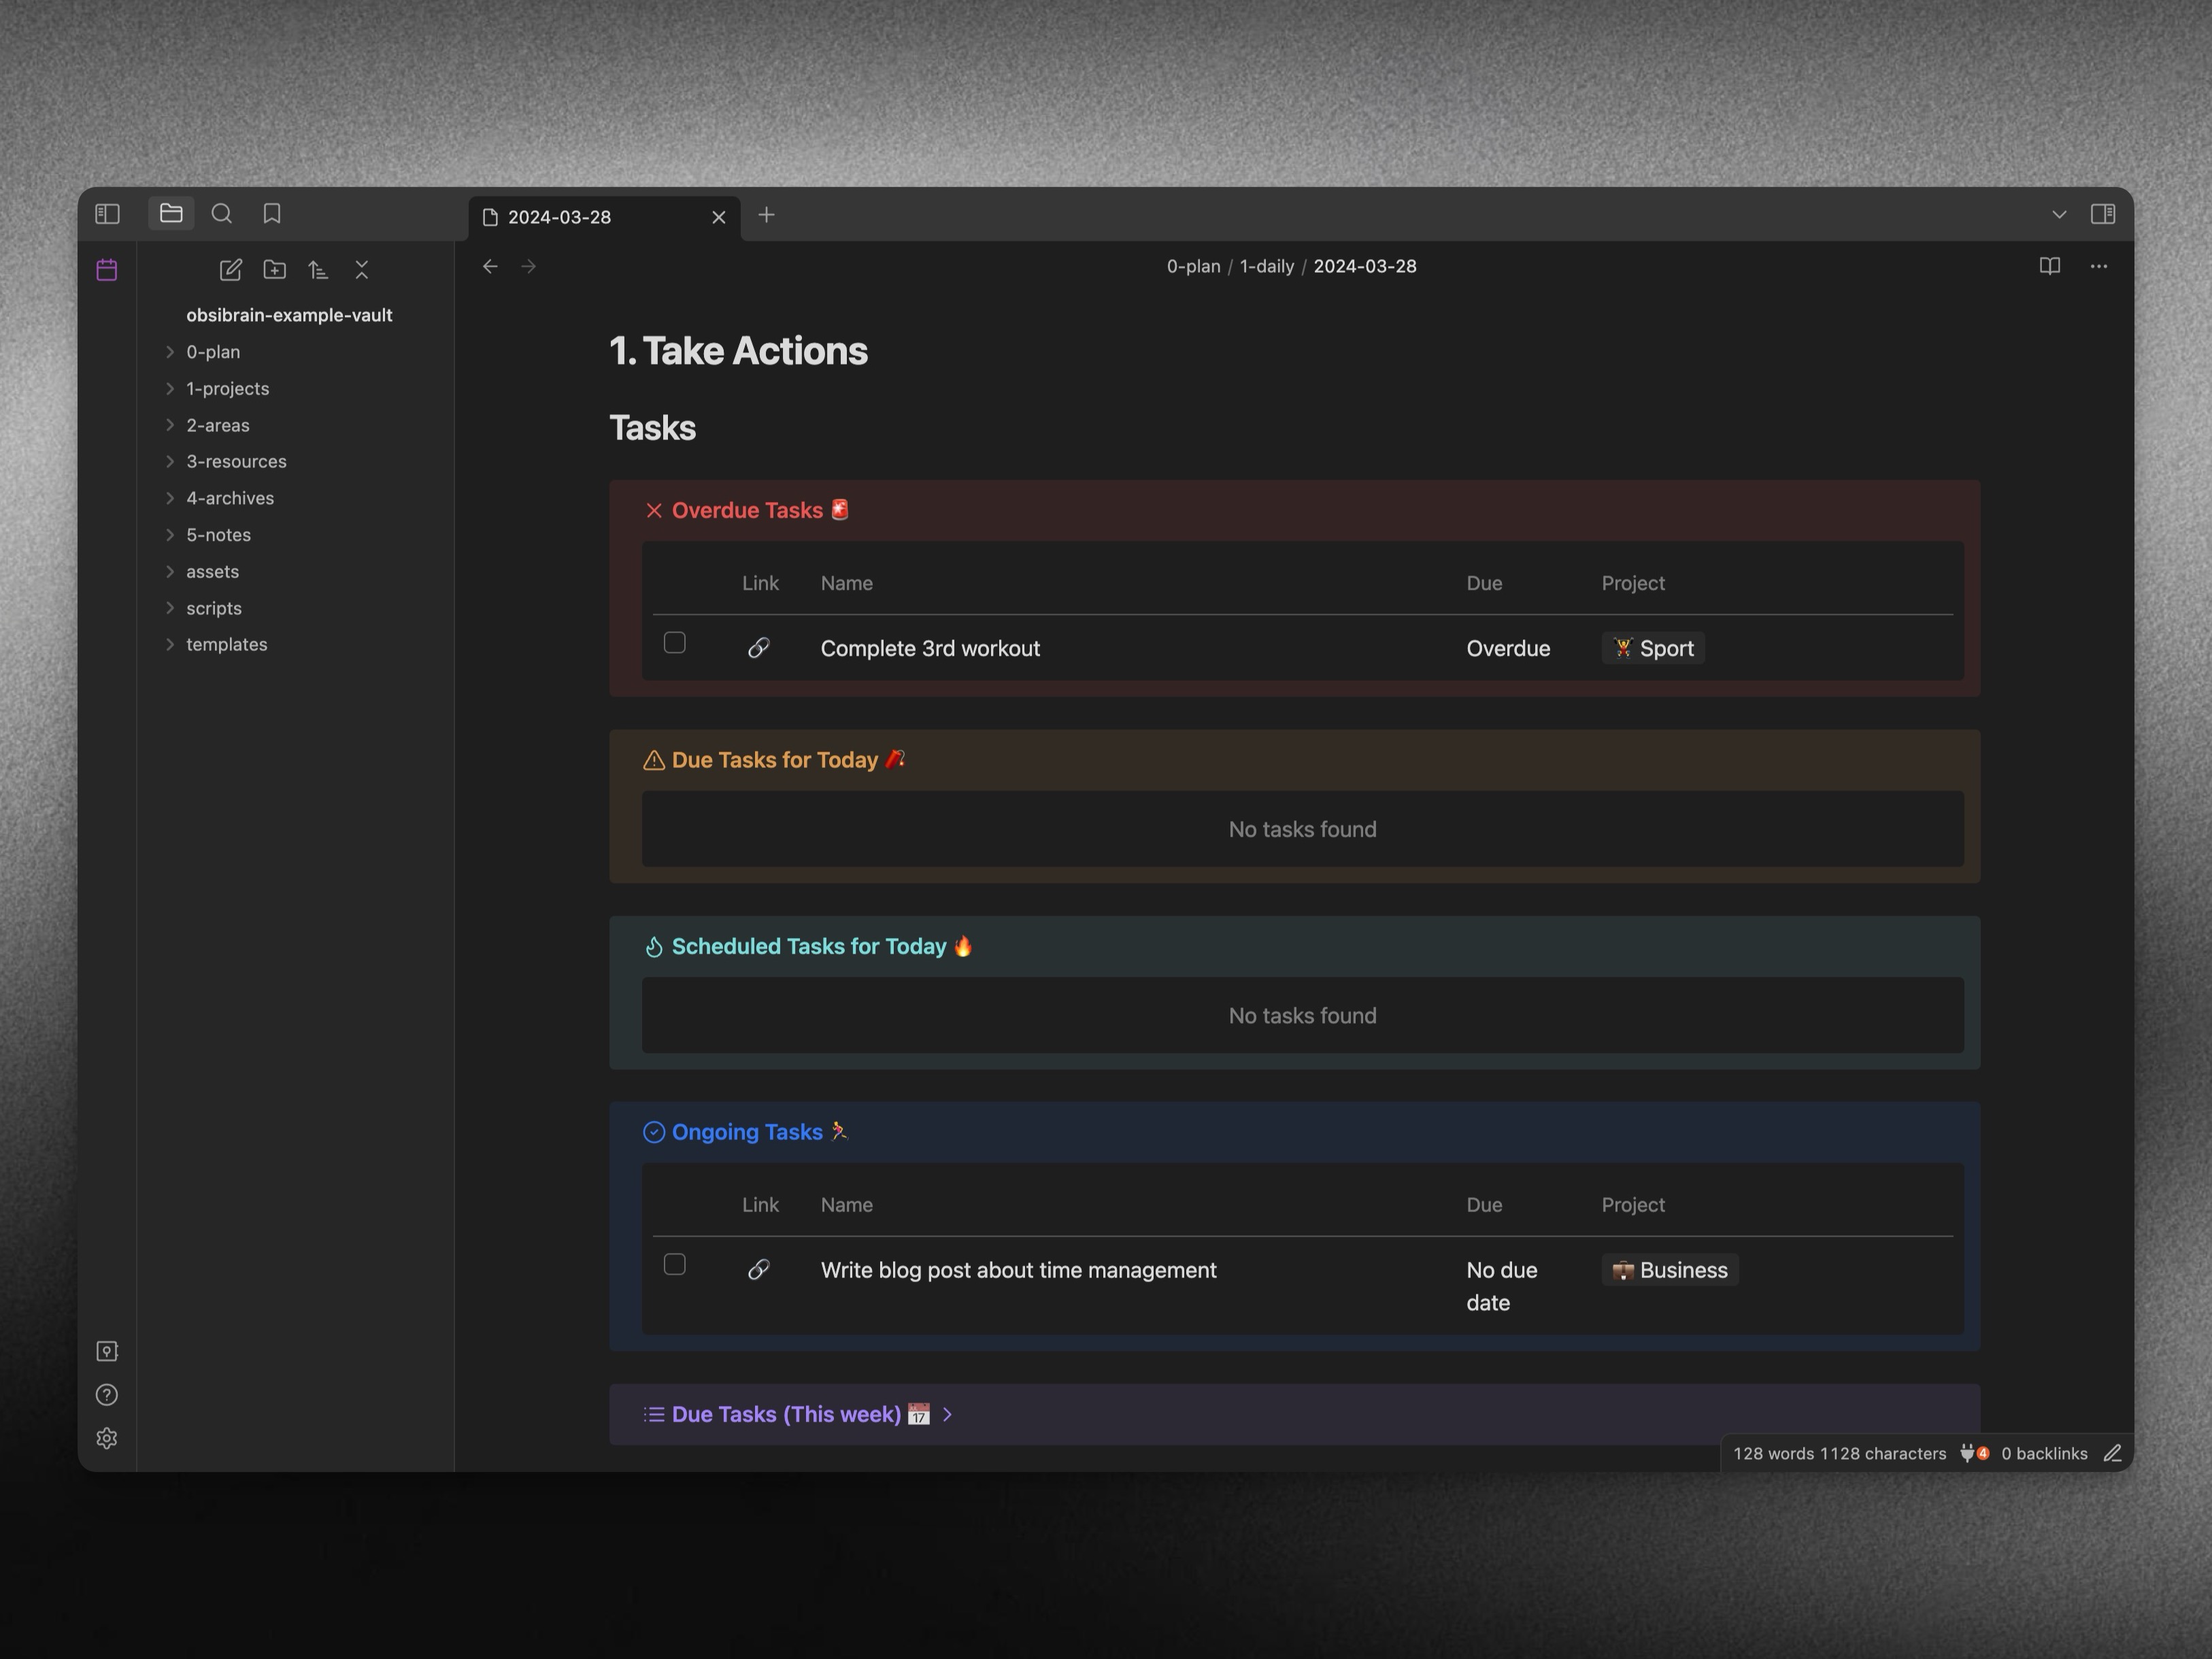This screenshot has height=1659, width=2212.
Task: Expand Due Tasks (This week) callout
Action: (x=947, y=1414)
